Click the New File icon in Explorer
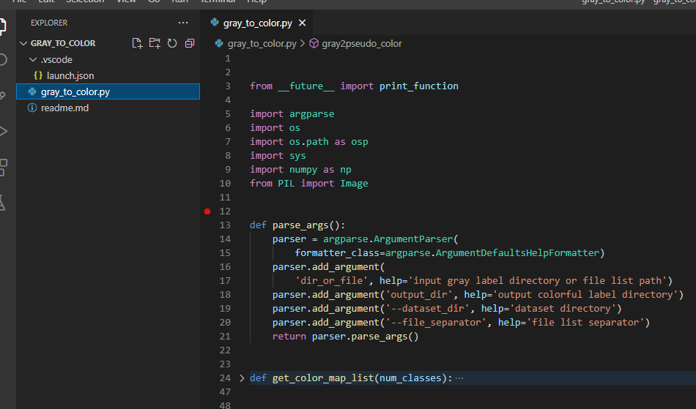This screenshot has height=409, width=696. click(137, 43)
